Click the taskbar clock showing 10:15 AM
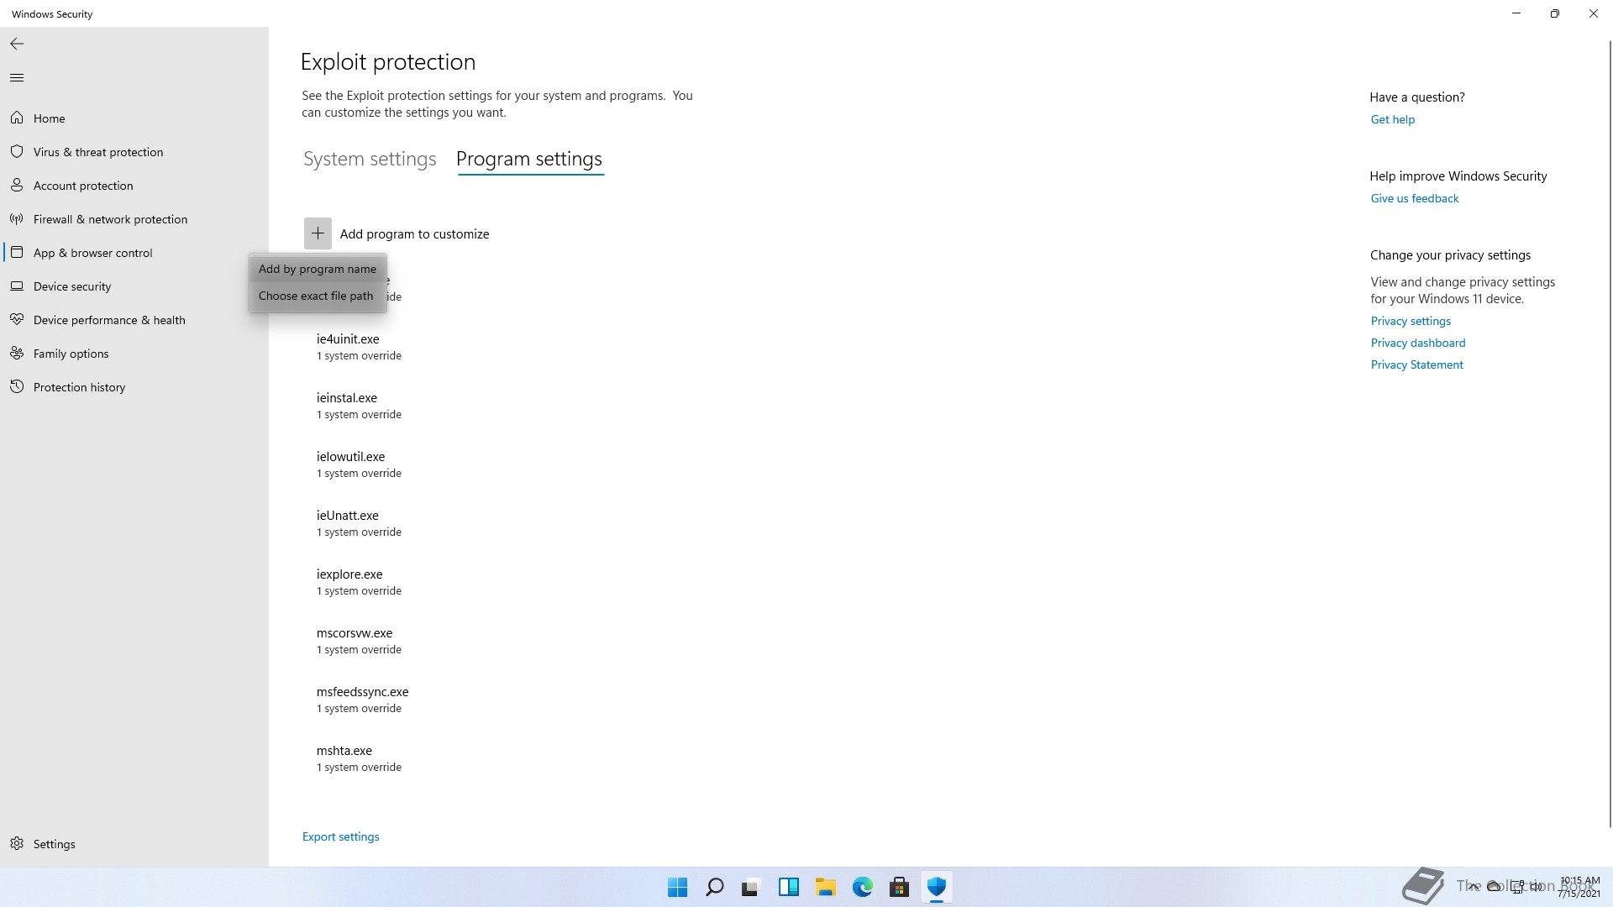The image size is (1613, 907). [x=1579, y=887]
